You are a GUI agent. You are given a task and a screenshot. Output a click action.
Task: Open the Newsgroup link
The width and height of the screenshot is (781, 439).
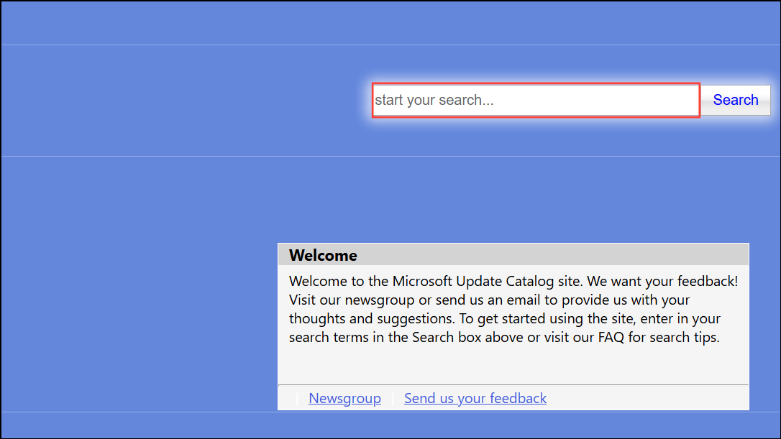coord(344,398)
